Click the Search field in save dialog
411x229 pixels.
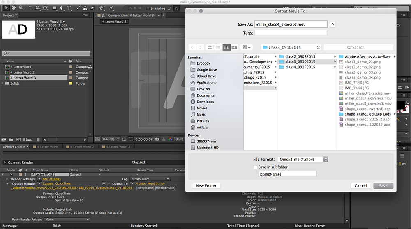pos(358,47)
